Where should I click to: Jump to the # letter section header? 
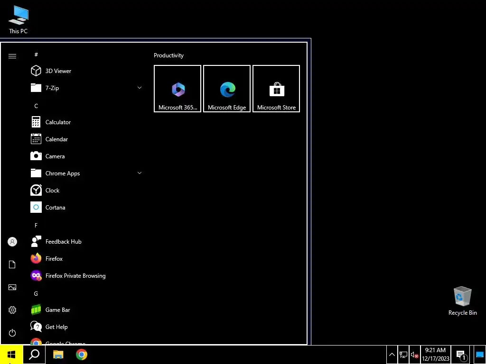[36, 55]
